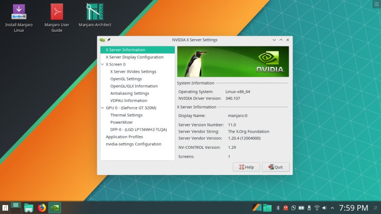
Task: Click the Manjaro striped tray icon
Action: coord(257,208)
